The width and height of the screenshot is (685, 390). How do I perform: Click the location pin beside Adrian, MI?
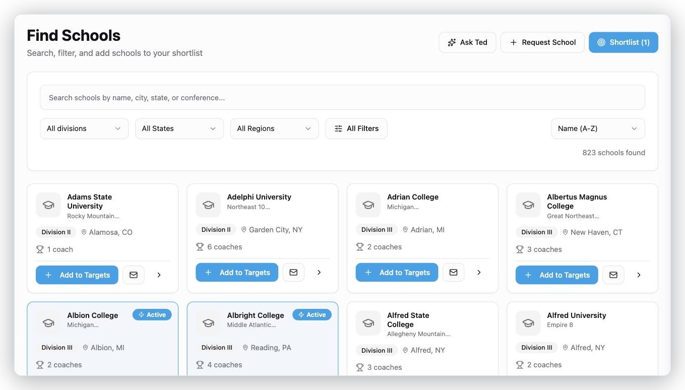(405, 230)
